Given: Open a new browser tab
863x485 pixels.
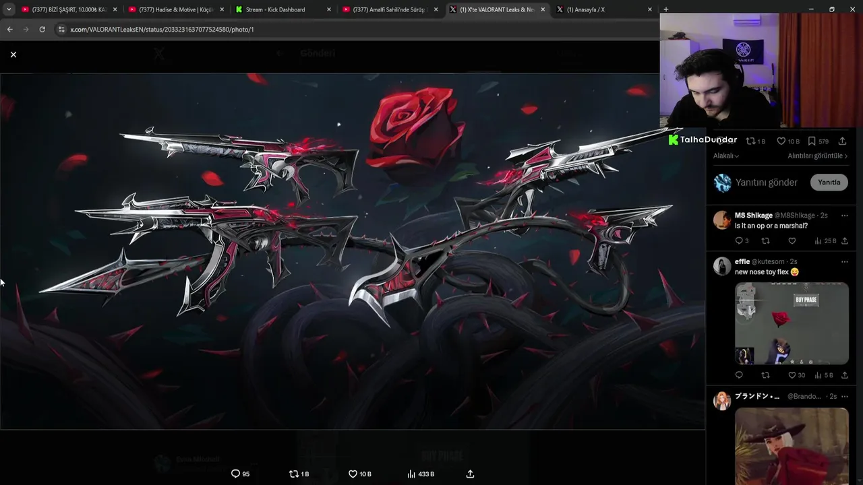Looking at the screenshot, I should (x=666, y=9).
